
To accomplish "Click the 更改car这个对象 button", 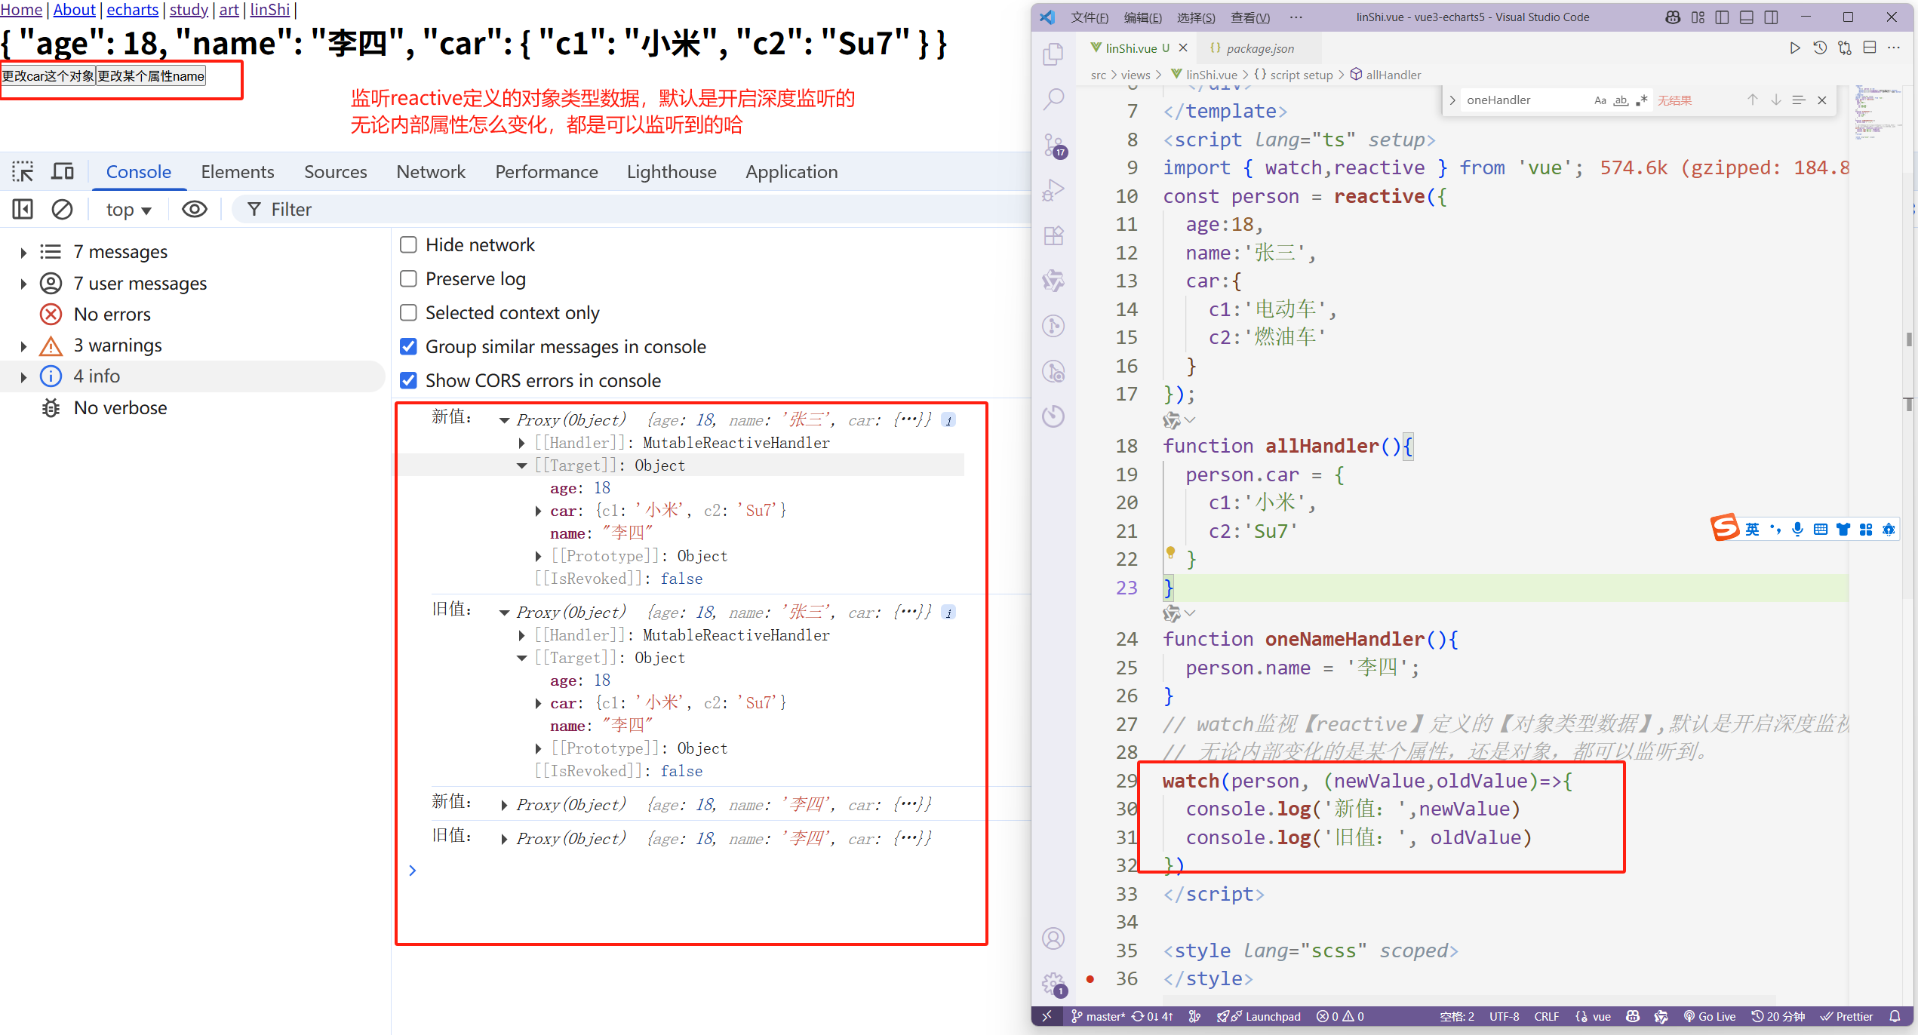I will (x=48, y=76).
